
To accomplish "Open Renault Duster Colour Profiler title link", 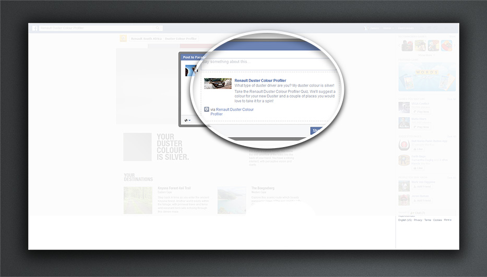I will point(260,80).
